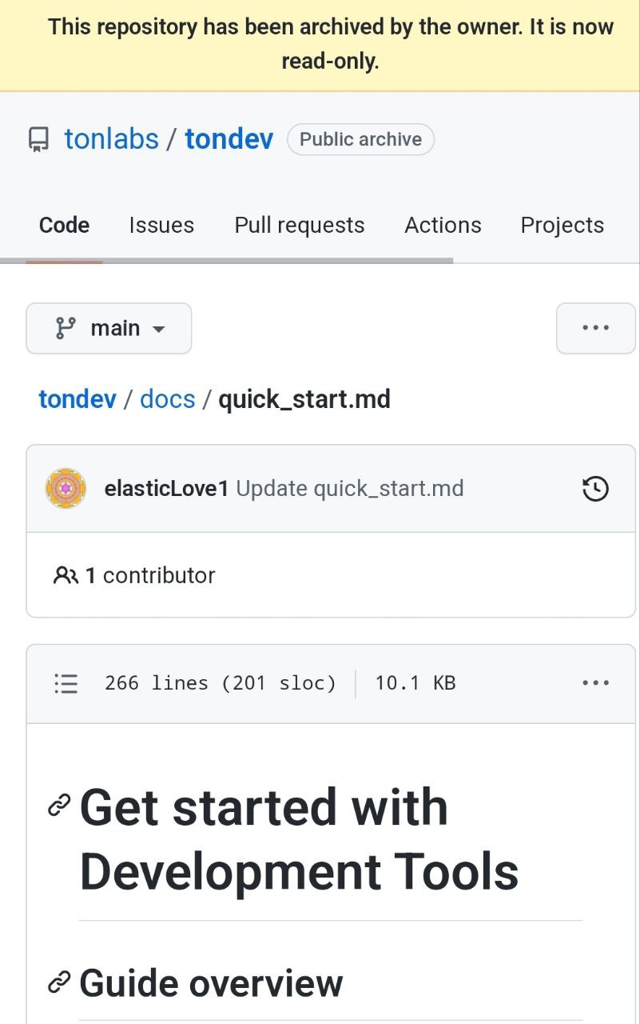Open the more options ellipsis button

tap(595, 328)
